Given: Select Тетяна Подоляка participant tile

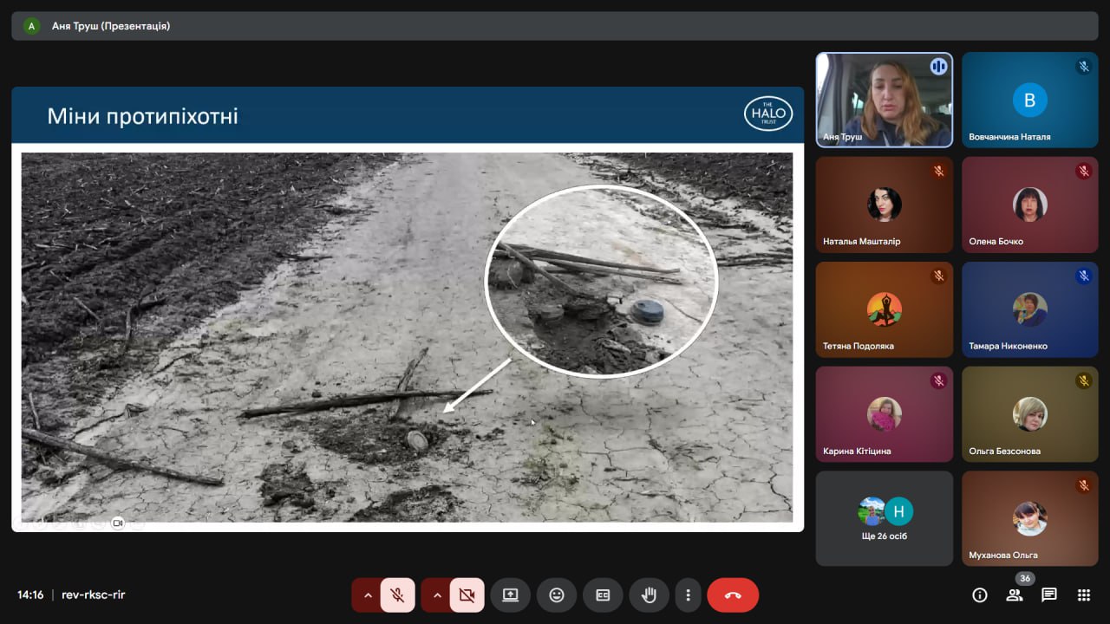Looking at the screenshot, I should pyautogui.click(x=884, y=309).
